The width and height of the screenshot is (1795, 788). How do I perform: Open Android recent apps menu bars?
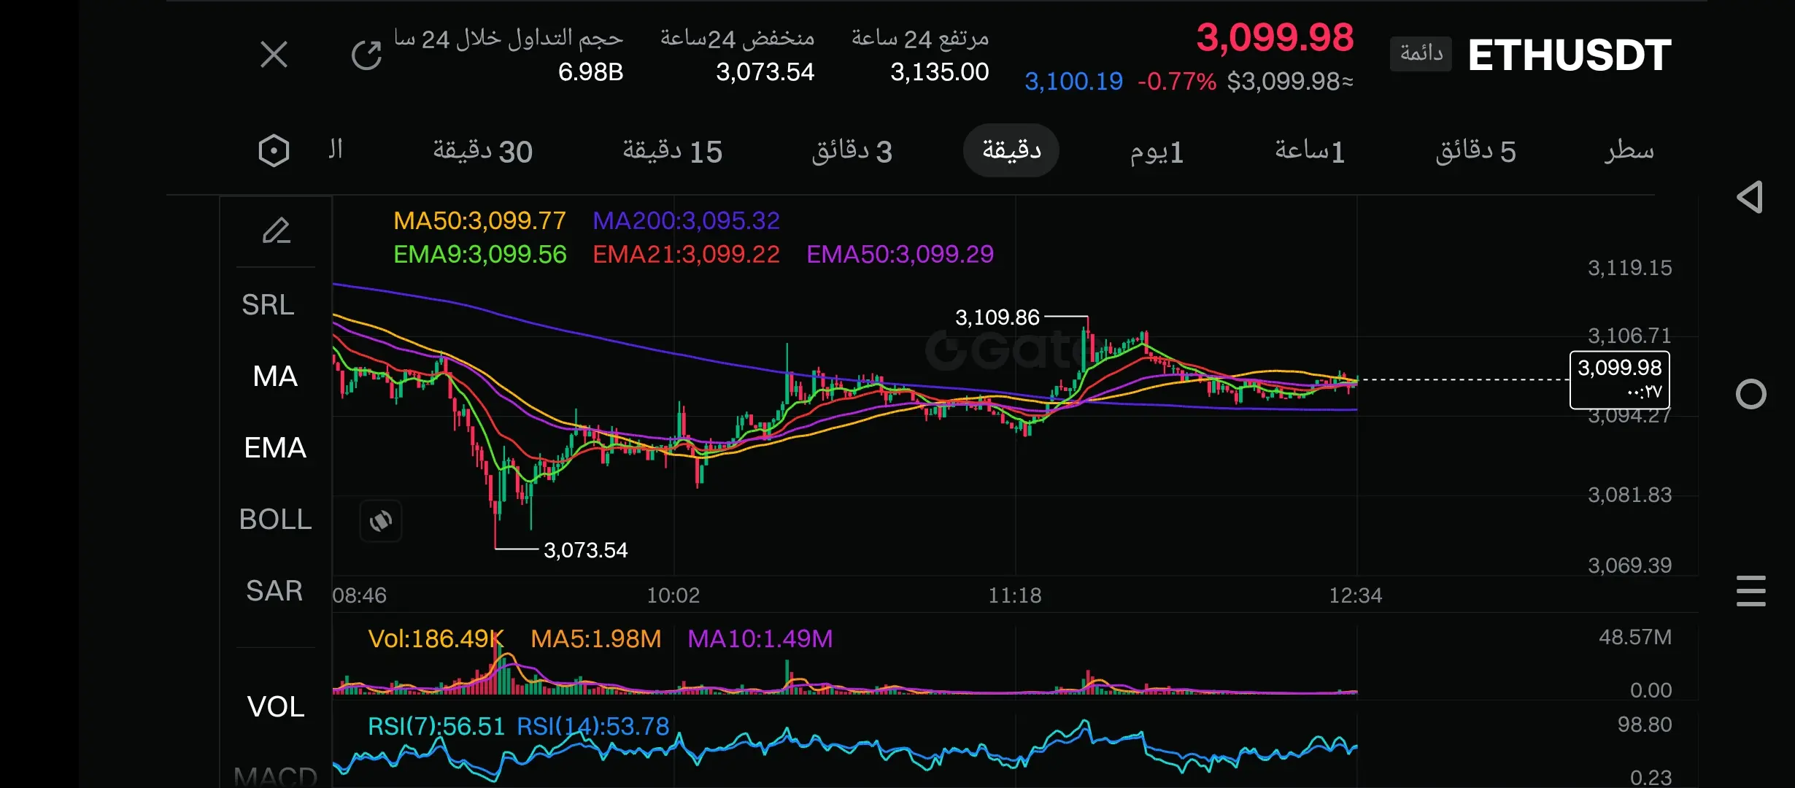(1750, 591)
